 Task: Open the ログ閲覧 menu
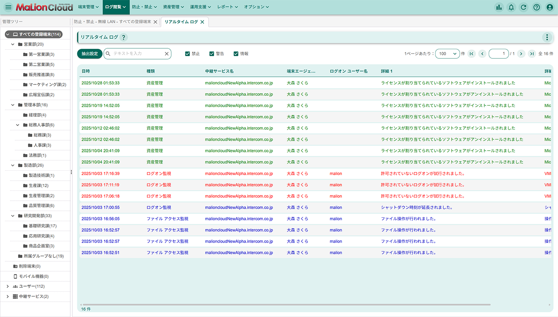click(x=116, y=7)
